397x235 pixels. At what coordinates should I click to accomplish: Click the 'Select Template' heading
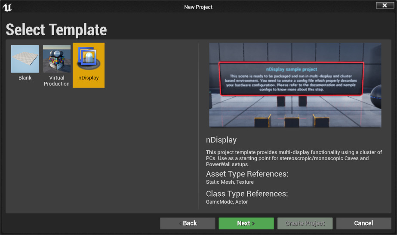(56, 30)
